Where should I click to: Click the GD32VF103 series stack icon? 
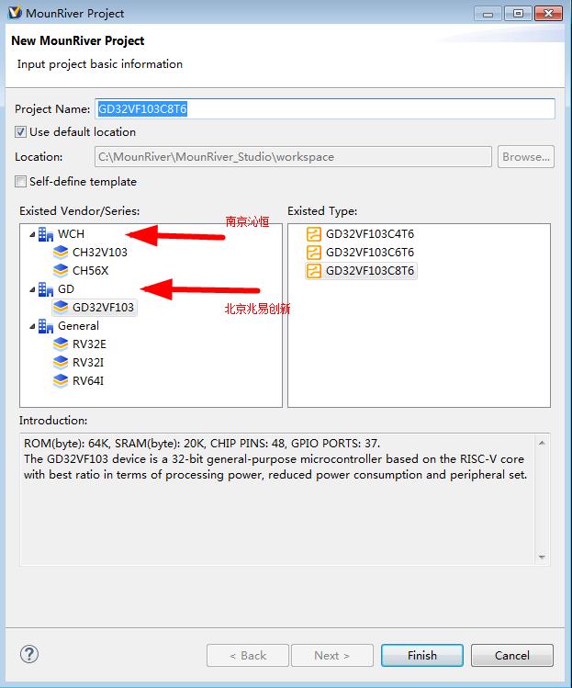pyautogui.click(x=61, y=307)
